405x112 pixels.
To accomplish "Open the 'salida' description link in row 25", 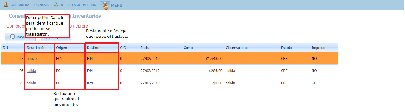I will 31,83.
